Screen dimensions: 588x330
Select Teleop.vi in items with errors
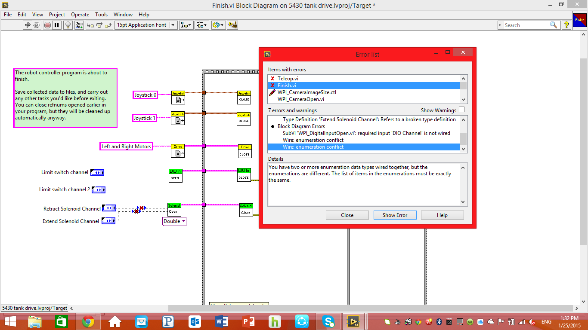pos(288,79)
